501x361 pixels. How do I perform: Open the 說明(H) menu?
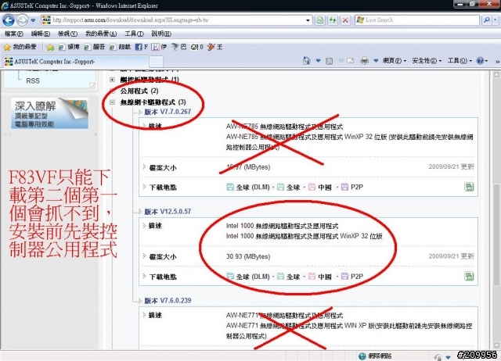click(x=161, y=34)
